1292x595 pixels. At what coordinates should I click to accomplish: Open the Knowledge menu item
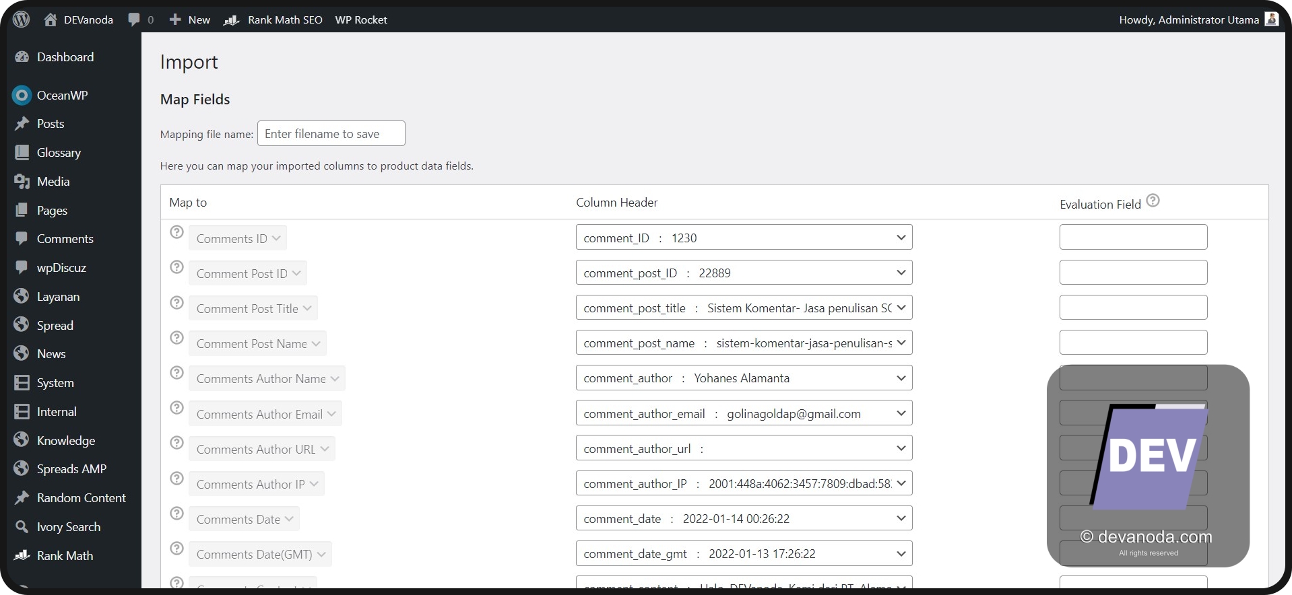tap(66, 440)
